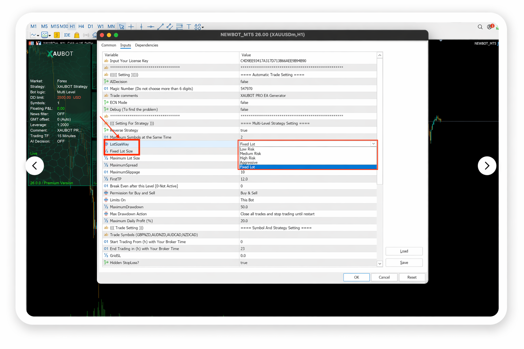Click the yellow new order dollar icon
Image resolution: width=524 pixels, height=349 pixels.
(57, 35)
